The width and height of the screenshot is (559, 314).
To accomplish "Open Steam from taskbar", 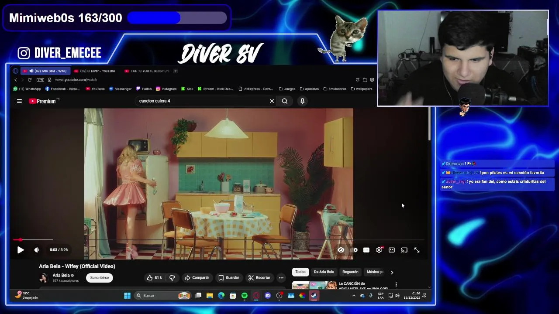I will 314,295.
